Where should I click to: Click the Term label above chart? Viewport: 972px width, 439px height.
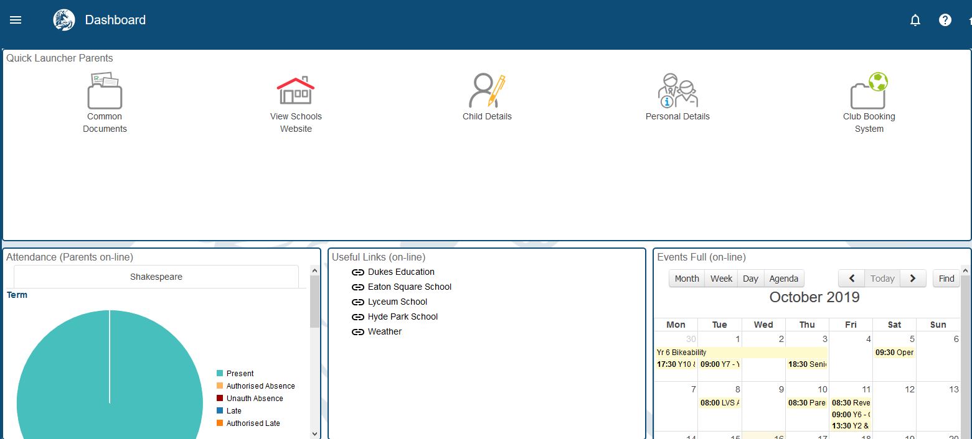[x=17, y=295]
